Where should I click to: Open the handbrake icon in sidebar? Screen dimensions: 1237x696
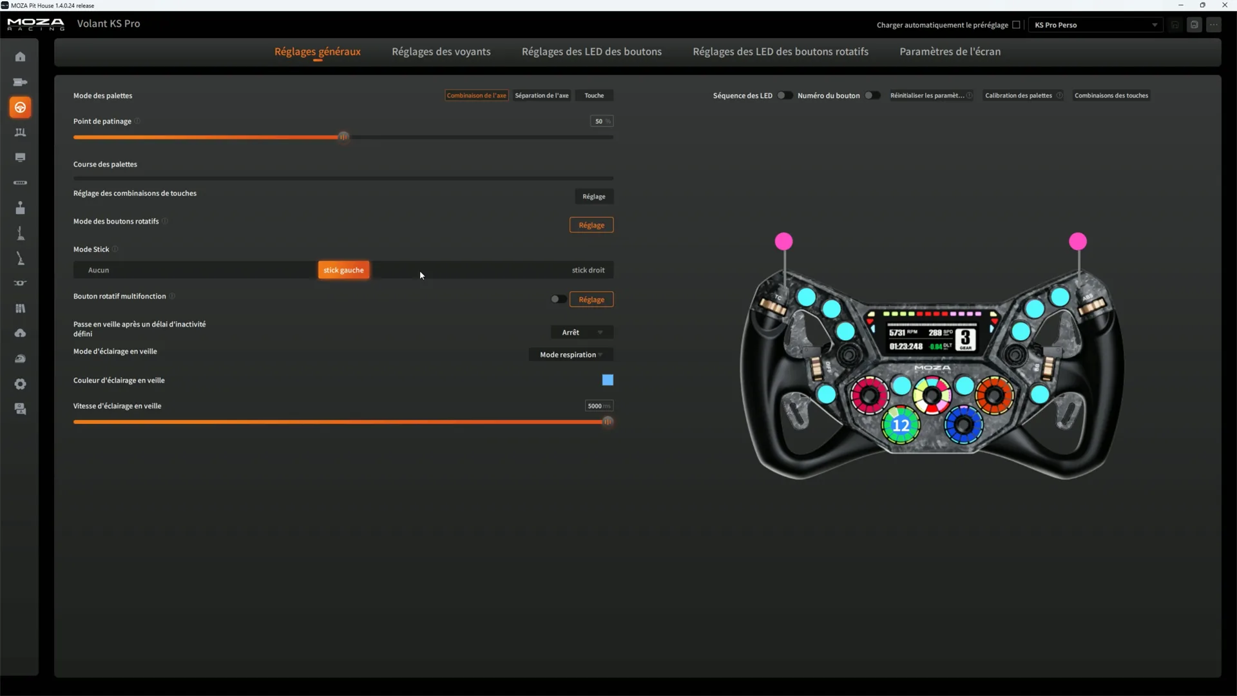click(20, 258)
